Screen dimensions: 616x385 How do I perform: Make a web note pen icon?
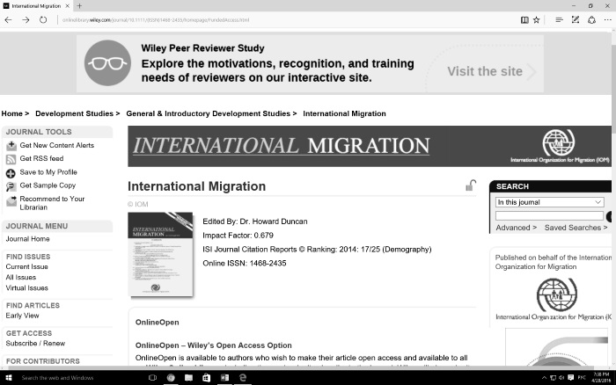point(576,20)
